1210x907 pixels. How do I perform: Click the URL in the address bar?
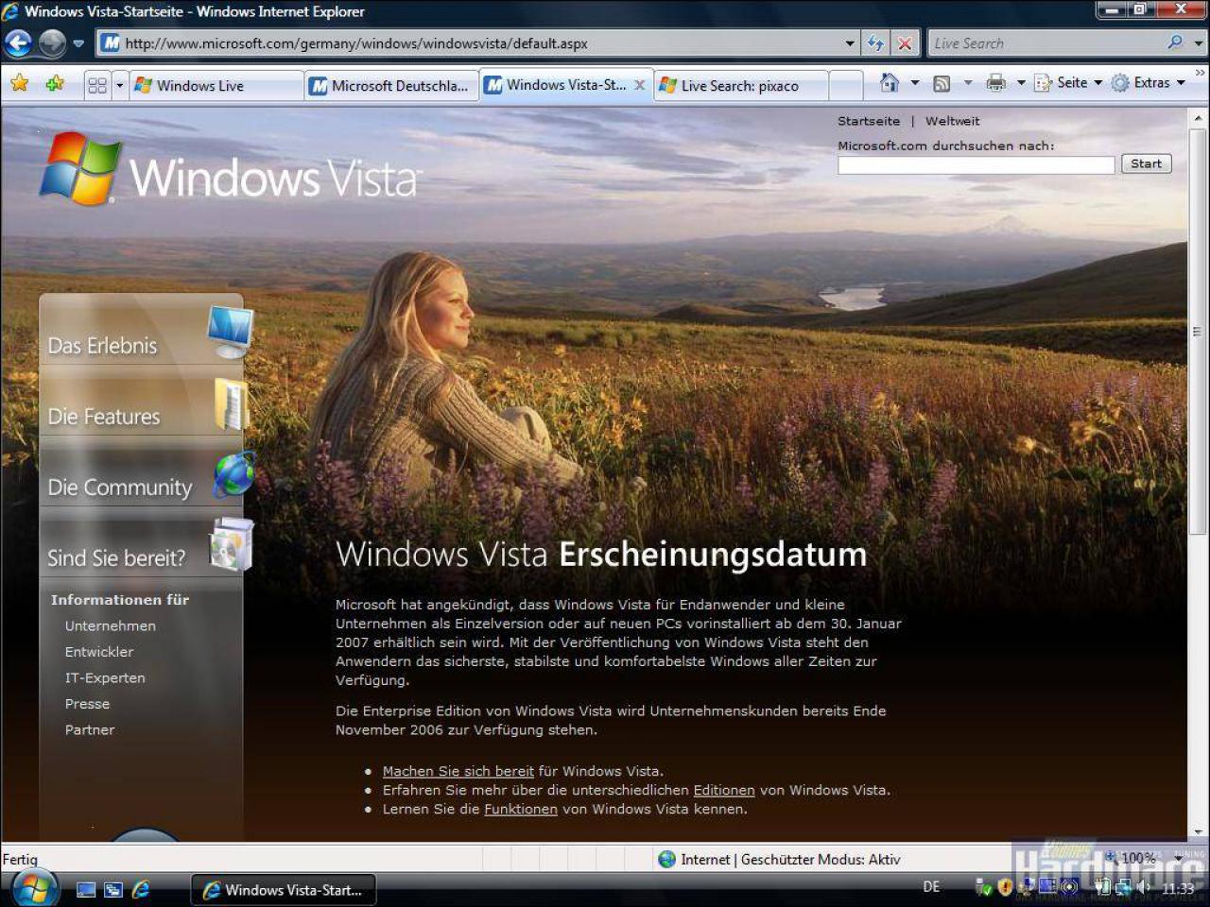[356, 43]
